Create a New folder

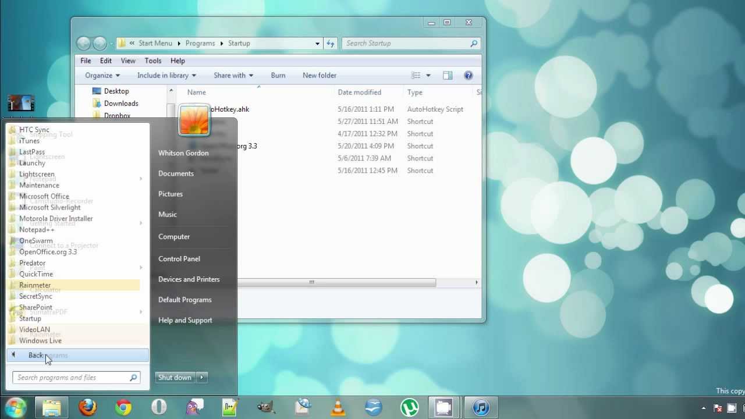pos(320,75)
